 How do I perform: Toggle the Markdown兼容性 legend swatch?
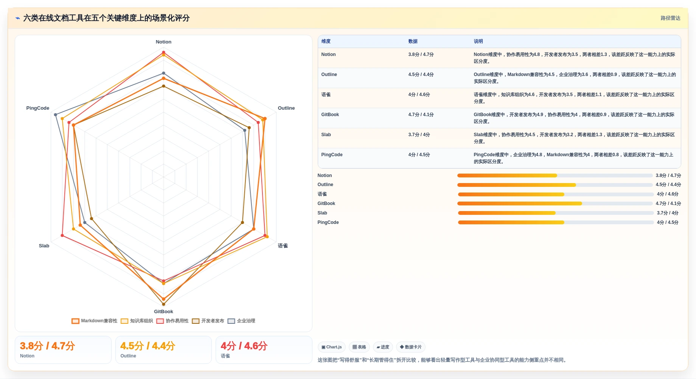click(x=75, y=321)
